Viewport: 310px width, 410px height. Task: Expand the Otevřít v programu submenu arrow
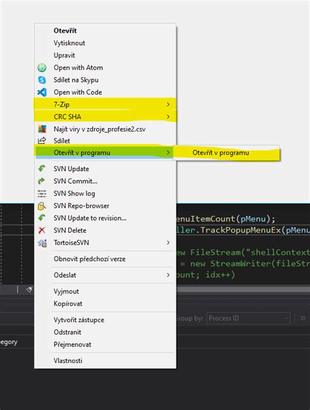(x=168, y=152)
